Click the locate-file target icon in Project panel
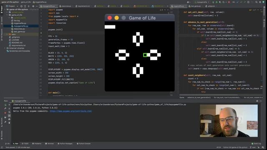This screenshot has width=267, height=150. (21, 6)
